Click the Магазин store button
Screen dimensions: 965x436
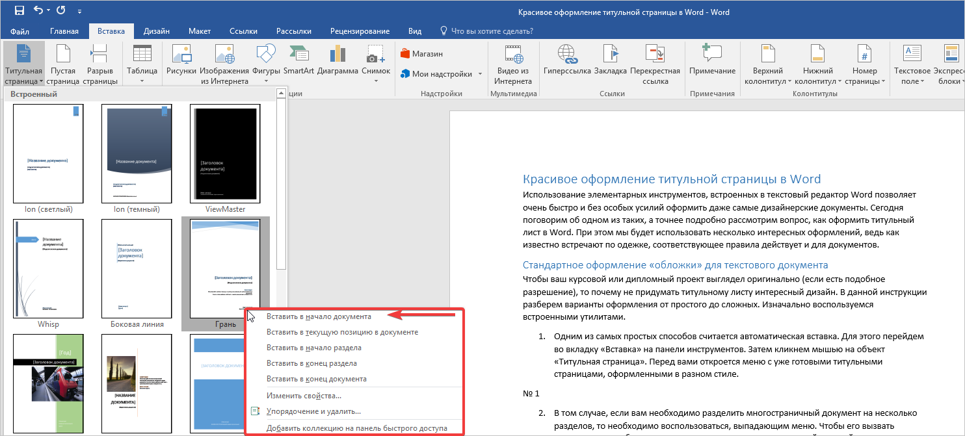click(x=422, y=54)
